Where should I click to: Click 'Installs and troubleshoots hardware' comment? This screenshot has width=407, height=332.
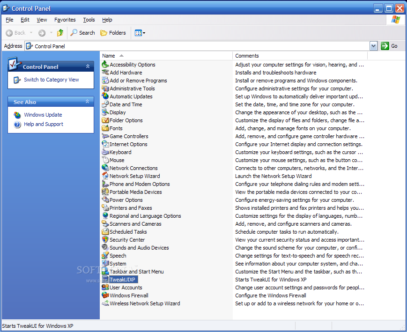(x=276, y=73)
